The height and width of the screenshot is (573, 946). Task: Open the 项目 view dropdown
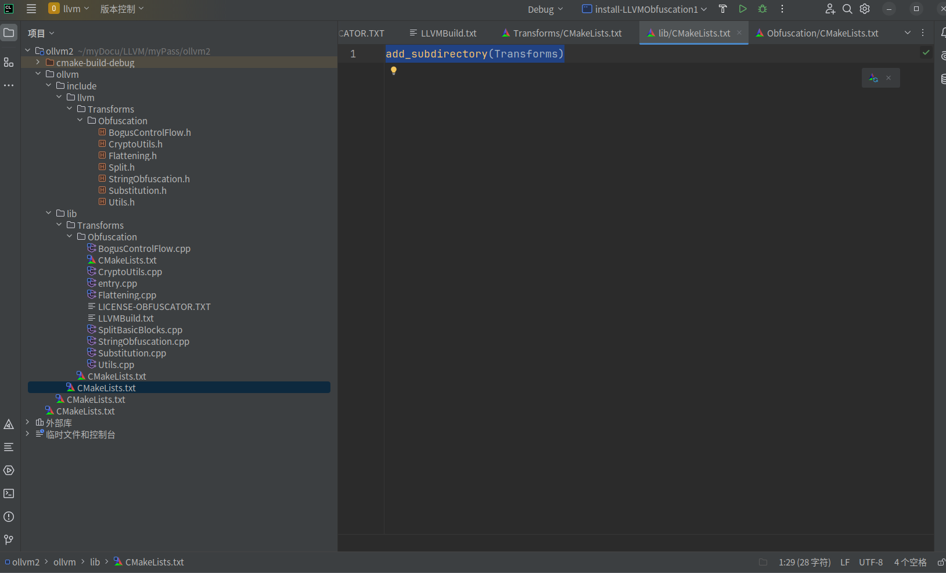click(x=41, y=33)
